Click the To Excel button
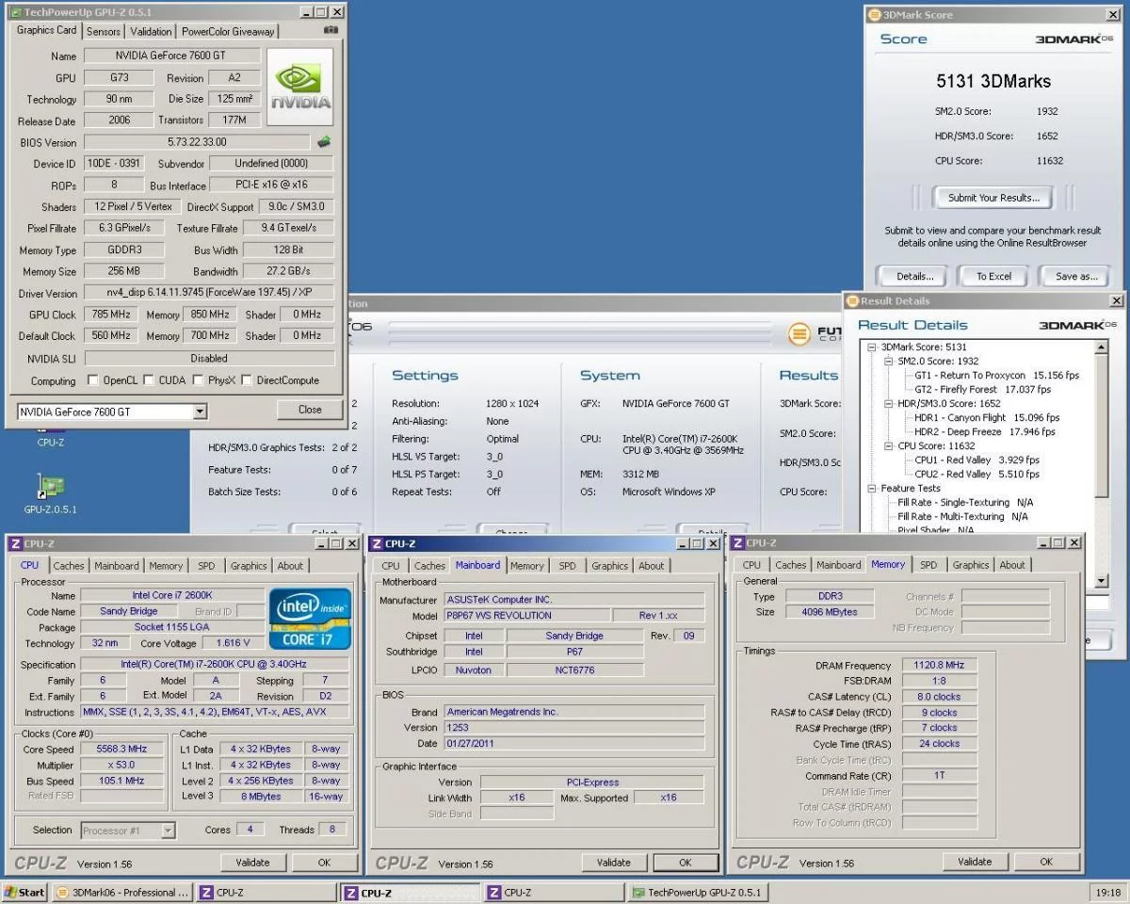The image size is (1130, 904). tap(993, 276)
